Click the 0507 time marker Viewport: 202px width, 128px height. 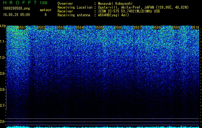point(137,28)
